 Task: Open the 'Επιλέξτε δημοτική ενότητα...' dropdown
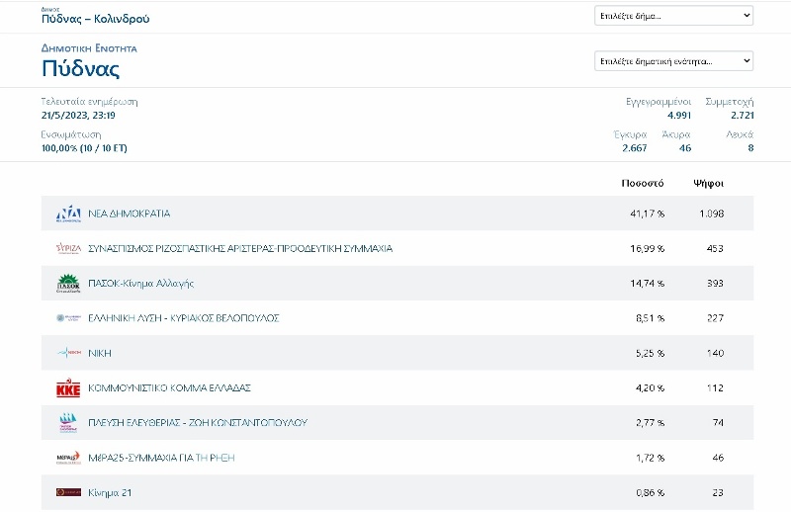(x=673, y=61)
